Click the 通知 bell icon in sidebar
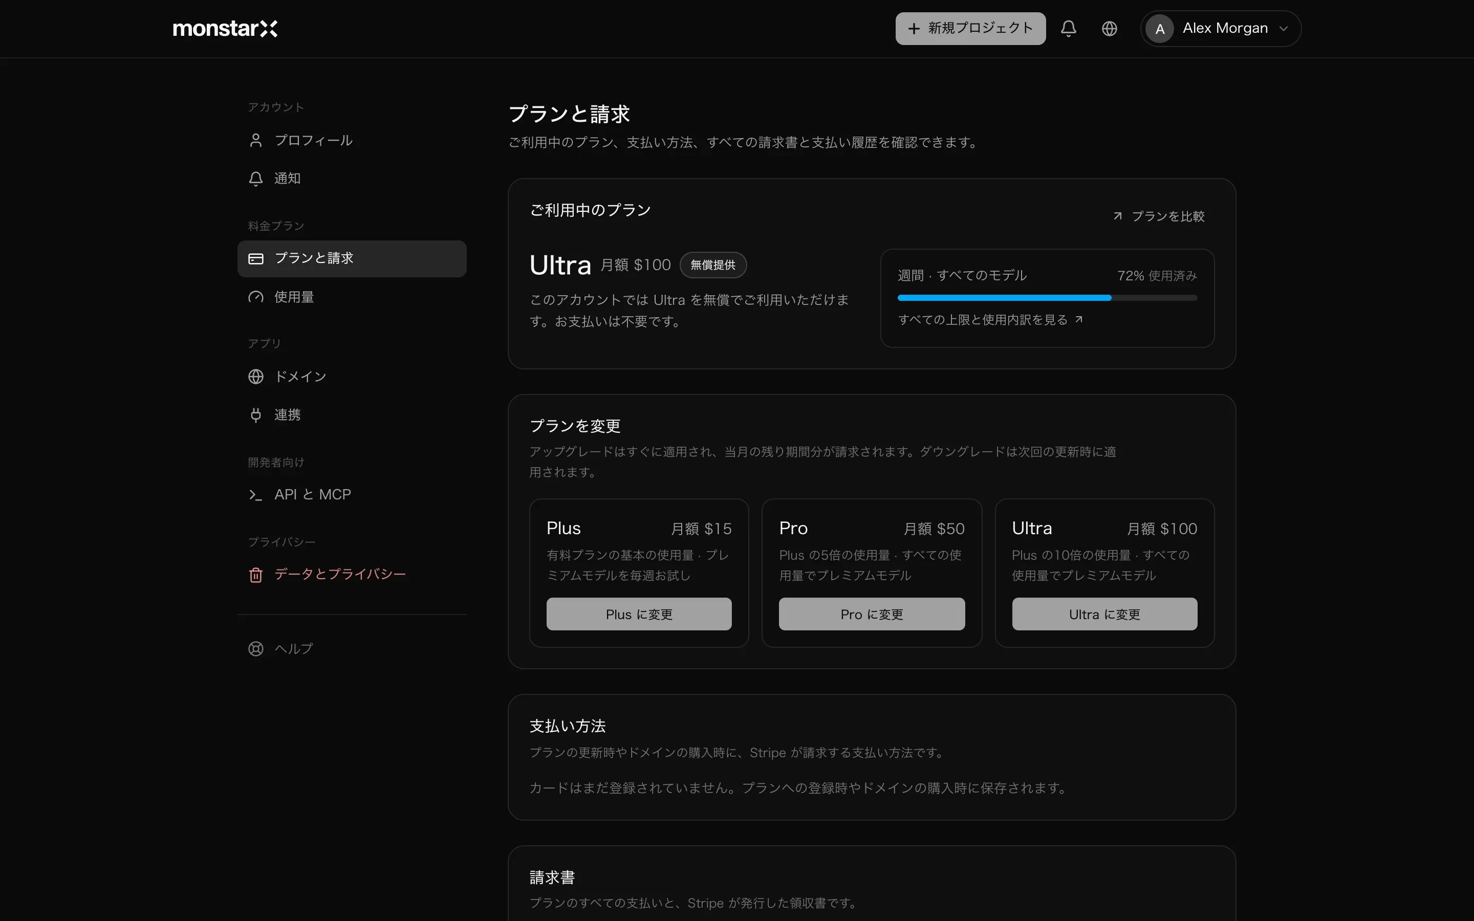The image size is (1474, 921). [256, 179]
